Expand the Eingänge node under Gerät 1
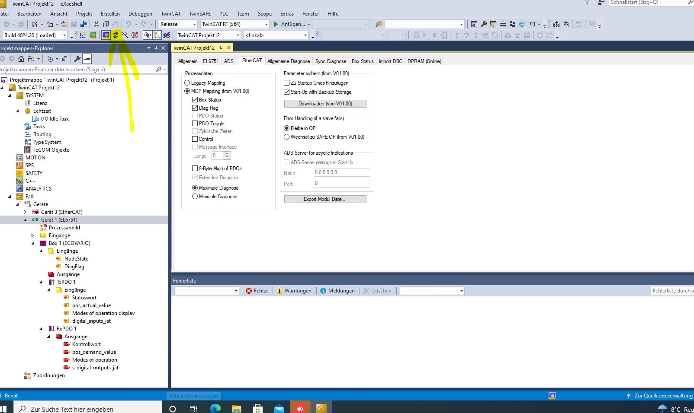This screenshot has width=694, height=413. tap(32, 235)
